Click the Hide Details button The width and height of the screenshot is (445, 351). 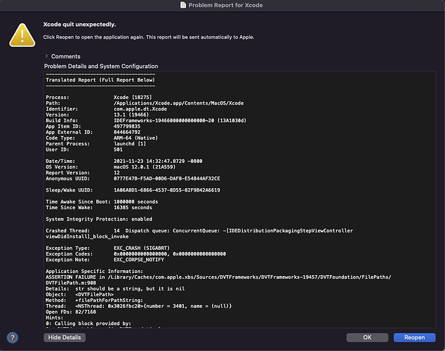click(65, 338)
